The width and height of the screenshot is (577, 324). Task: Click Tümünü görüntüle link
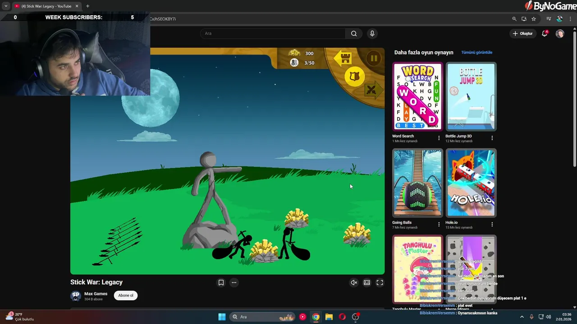point(476,52)
